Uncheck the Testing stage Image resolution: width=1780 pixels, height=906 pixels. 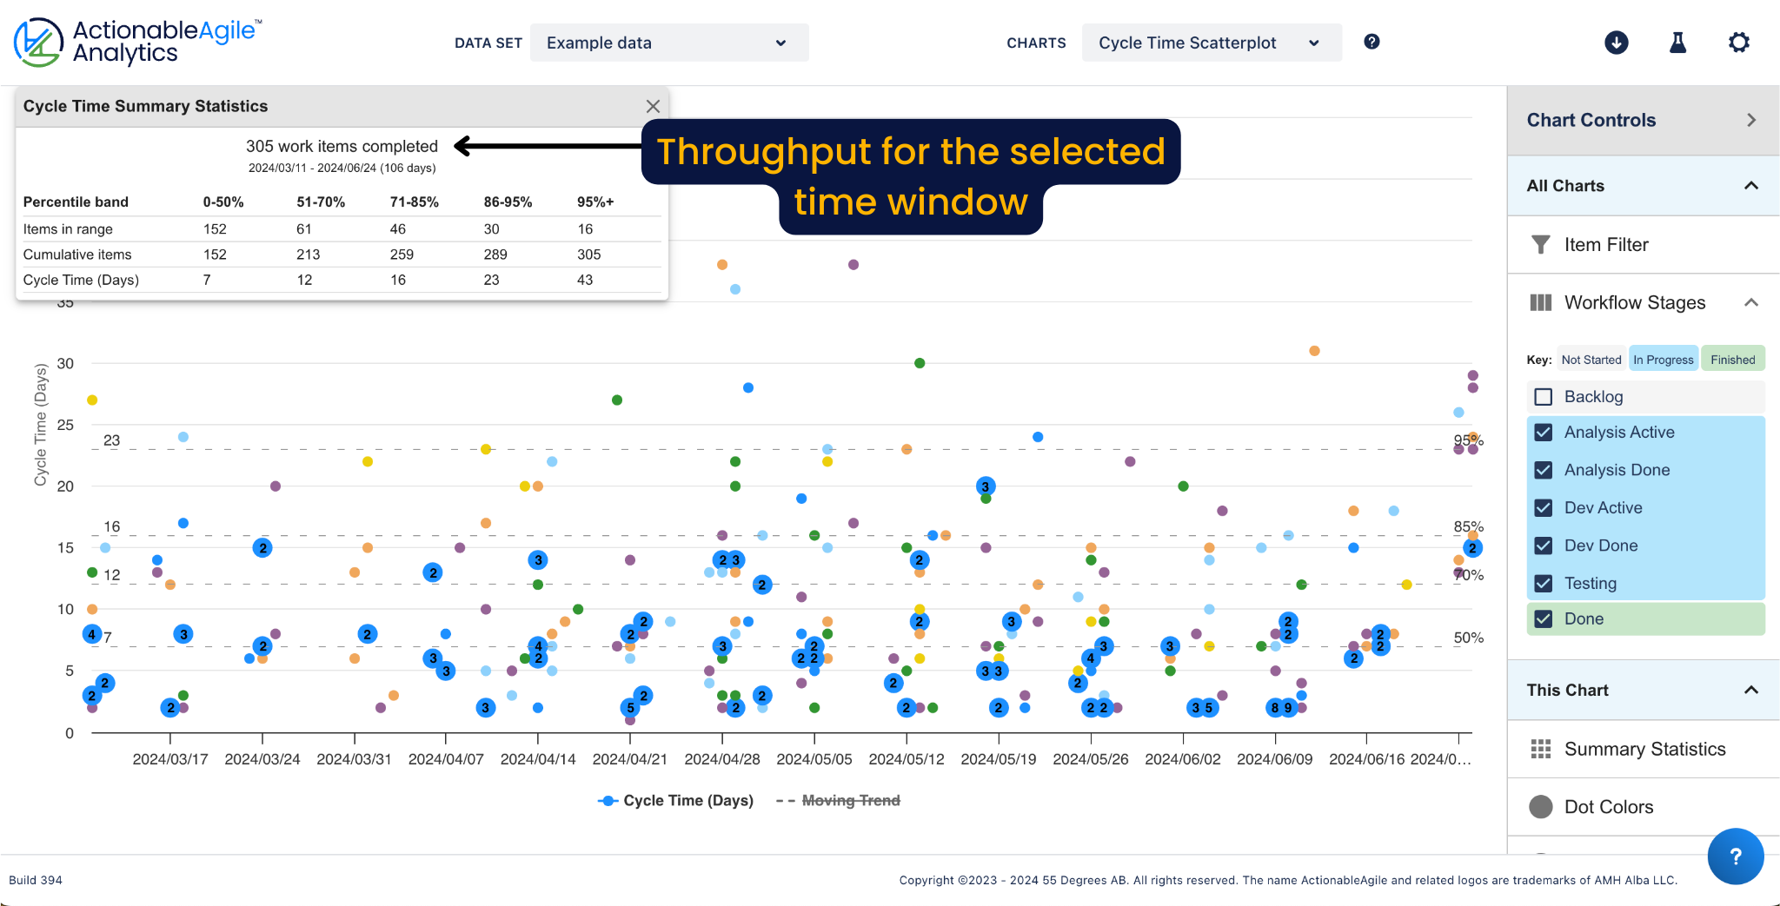[x=1544, y=583]
